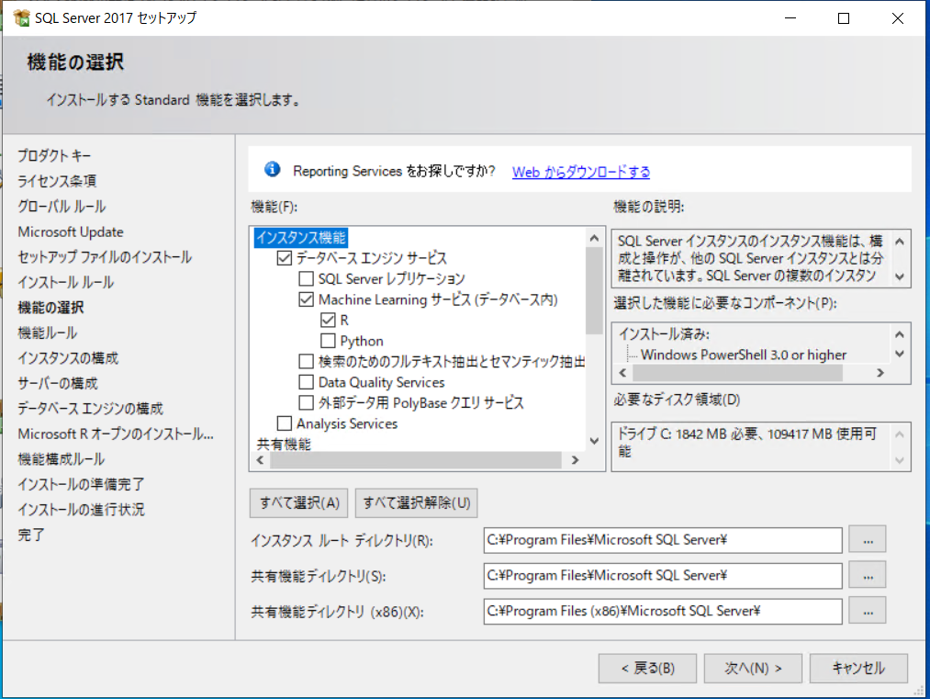Image resolution: width=930 pixels, height=699 pixels.
Task: Click データベース エンジンの構成 step
Action: (x=90, y=408)
